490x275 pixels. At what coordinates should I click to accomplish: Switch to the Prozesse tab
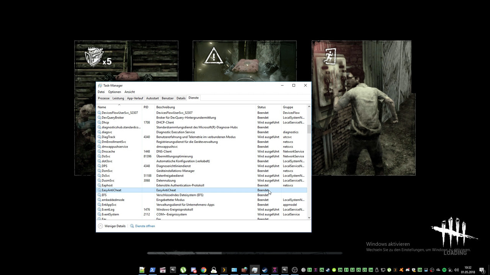click(x=104, y=98)
